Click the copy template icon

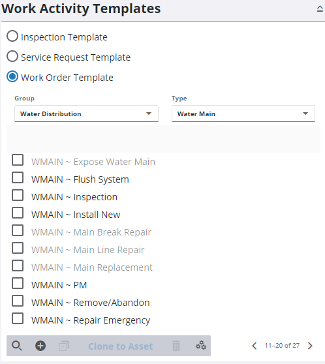64,346
